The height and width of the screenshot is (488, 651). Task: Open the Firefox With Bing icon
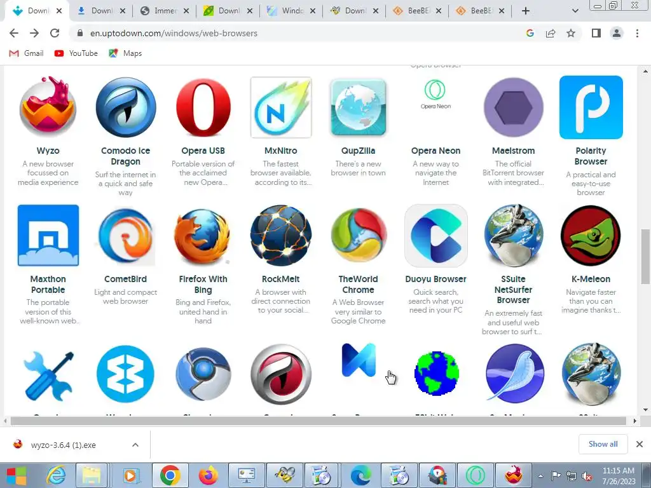pyautogui.click(x=203, y=236)
